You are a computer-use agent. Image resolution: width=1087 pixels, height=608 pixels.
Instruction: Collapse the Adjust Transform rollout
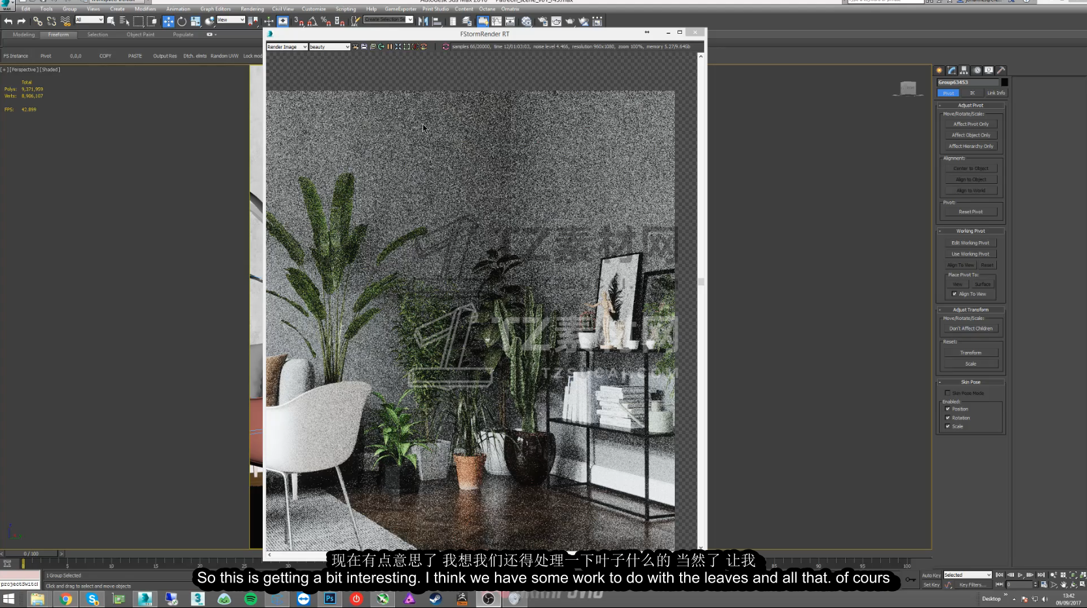pyautogui.click(x=971, y=310)
